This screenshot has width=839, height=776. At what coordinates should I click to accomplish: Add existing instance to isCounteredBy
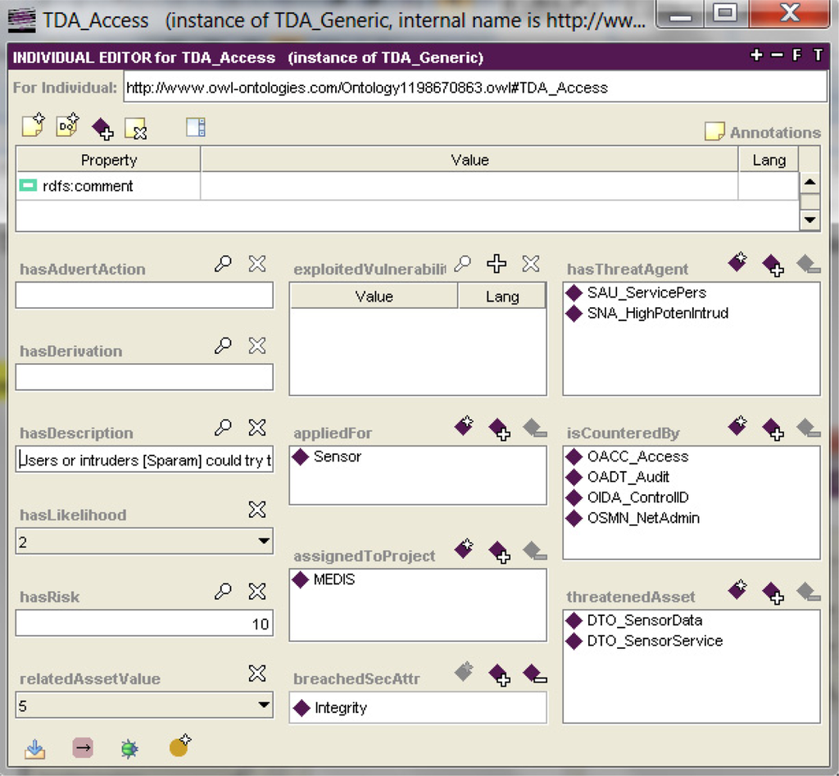773,429
